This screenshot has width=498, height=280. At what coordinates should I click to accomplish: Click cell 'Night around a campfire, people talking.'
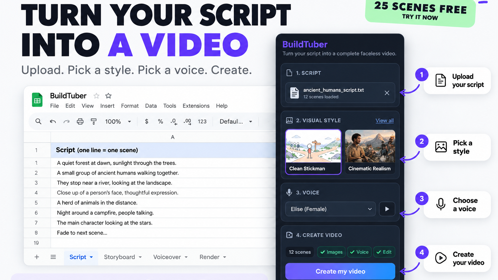[x=163, y=213]
